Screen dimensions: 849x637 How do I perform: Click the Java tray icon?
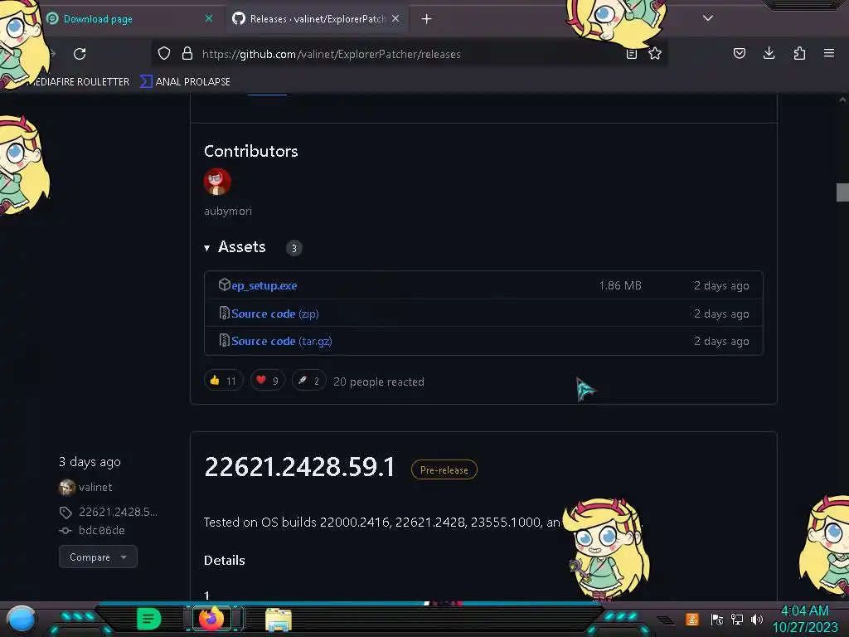692,619
